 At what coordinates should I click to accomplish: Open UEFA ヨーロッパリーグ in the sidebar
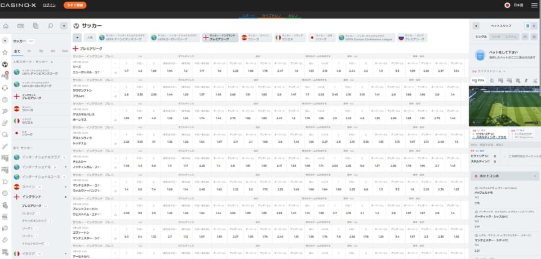point(41,84)
